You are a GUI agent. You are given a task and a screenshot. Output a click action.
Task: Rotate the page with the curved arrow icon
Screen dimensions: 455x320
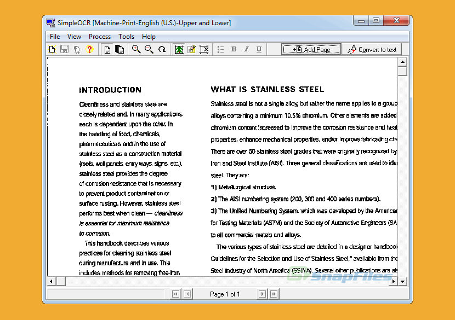pyautogui.click(x=162, y=50)
